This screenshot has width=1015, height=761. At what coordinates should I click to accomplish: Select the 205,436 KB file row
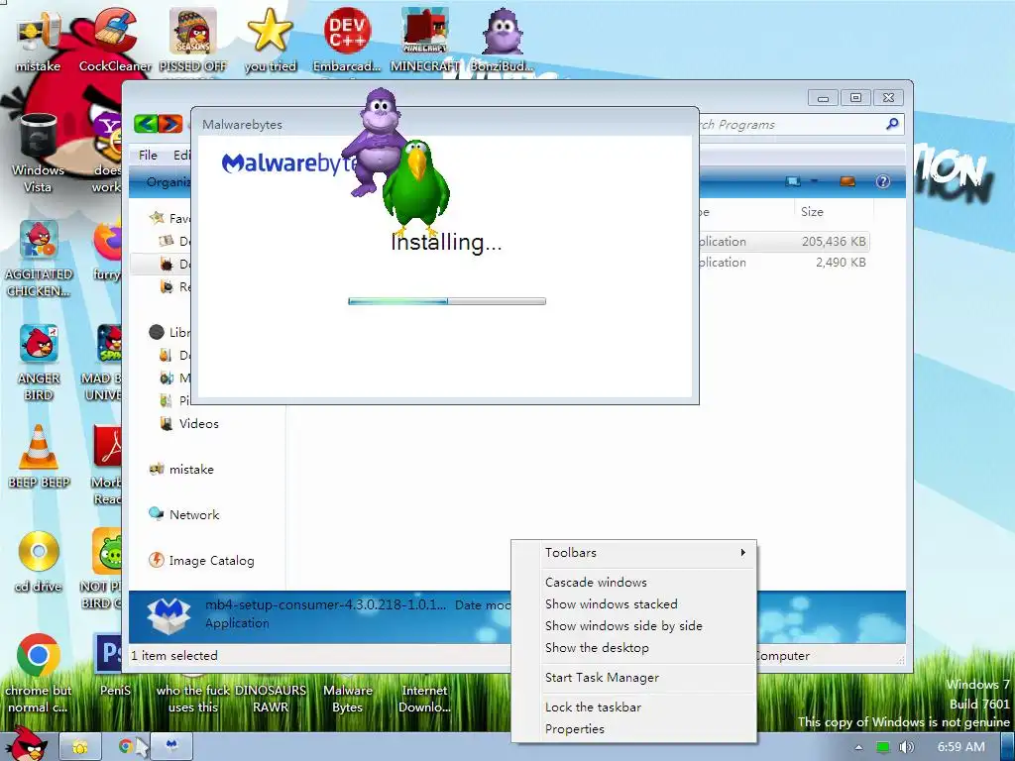[783, 242]
